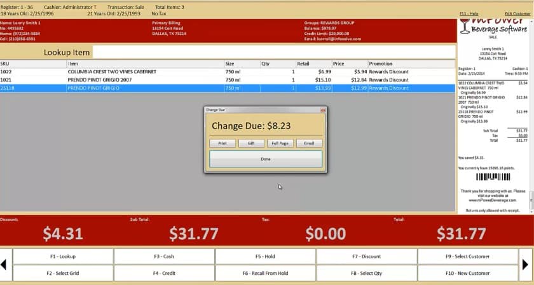Image resolution: width=534 pixels, height=285 pixels.
Task: Click Done to finish the sale
Action: (266, 159)
